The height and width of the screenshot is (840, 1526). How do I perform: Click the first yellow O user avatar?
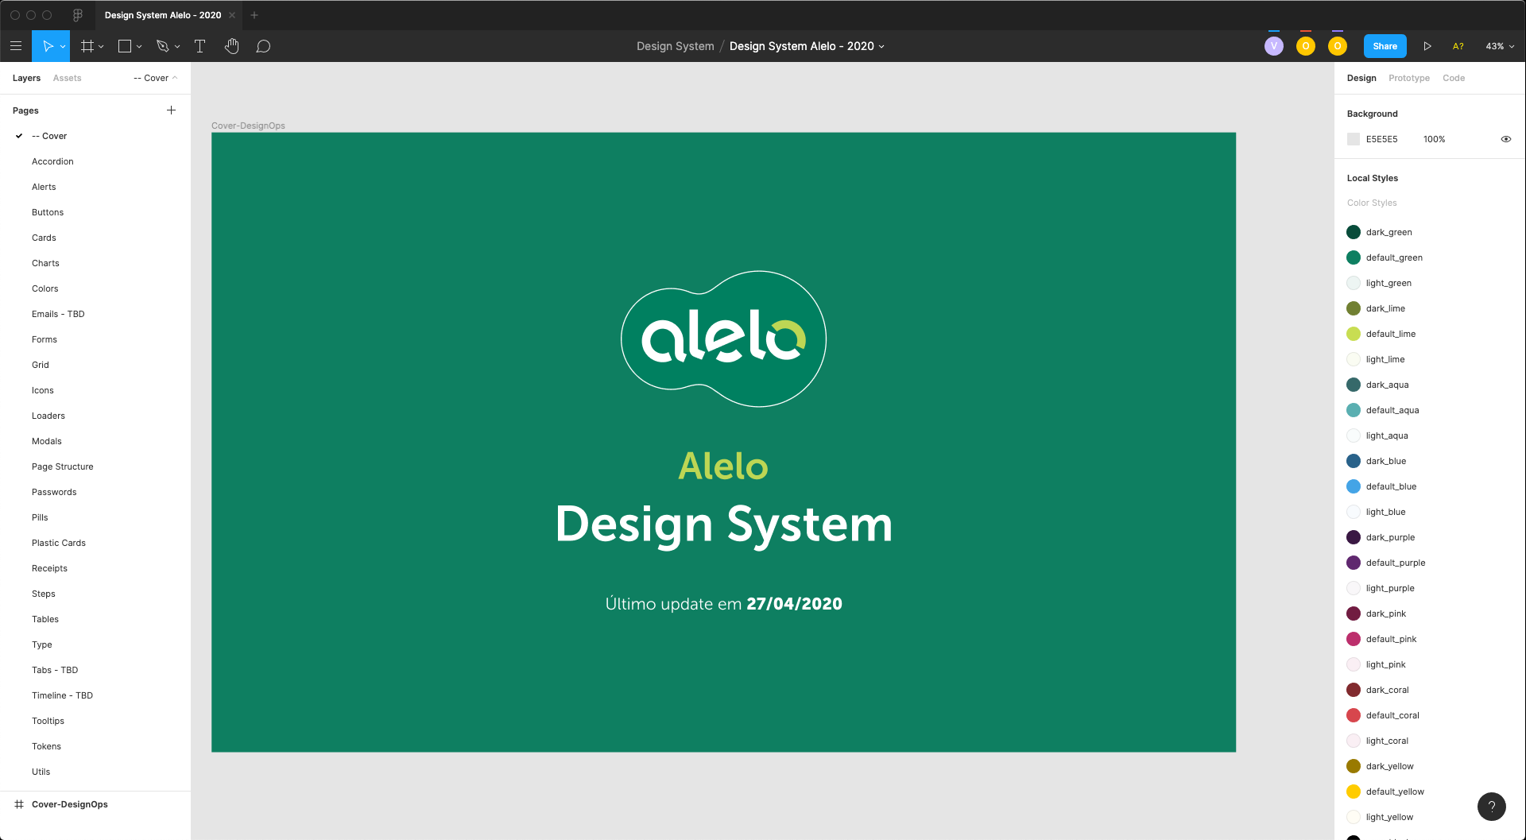(1306, 46)
